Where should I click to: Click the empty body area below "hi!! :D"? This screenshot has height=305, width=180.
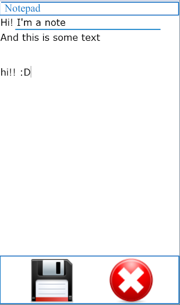(x=90, y=165)
